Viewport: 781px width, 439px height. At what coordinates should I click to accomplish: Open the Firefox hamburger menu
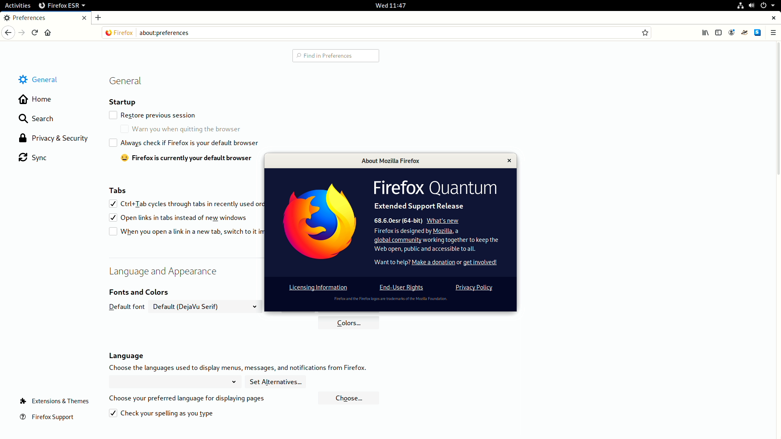click(773, 33)
